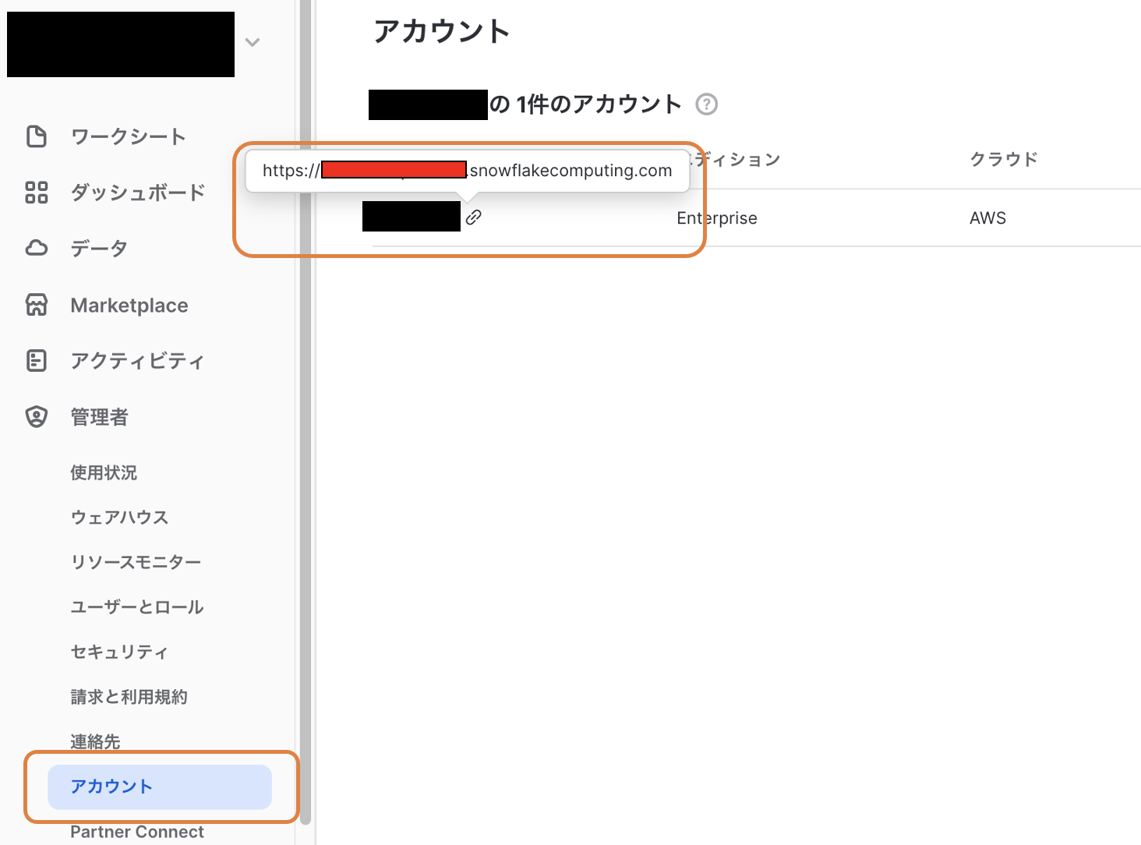Expand the account switcher chevron

point(253,43)
